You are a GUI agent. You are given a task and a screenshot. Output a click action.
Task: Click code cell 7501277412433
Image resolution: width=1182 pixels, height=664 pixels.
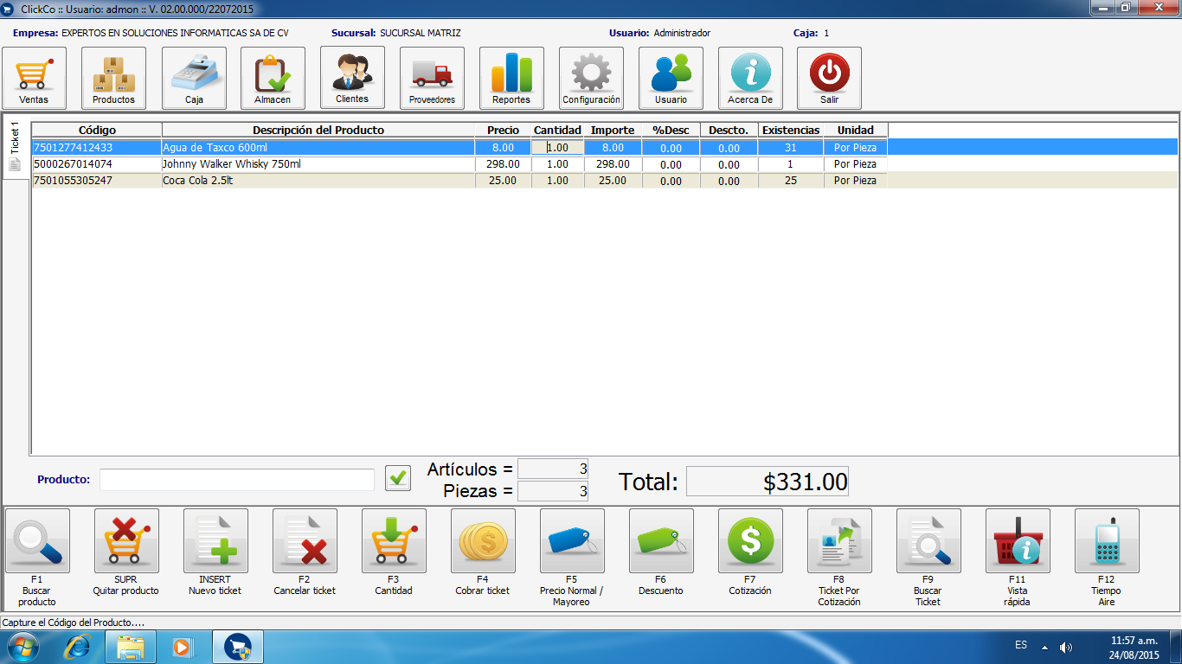point(97,148)
